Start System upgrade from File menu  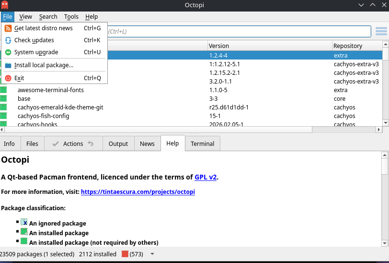coord(54,52)
